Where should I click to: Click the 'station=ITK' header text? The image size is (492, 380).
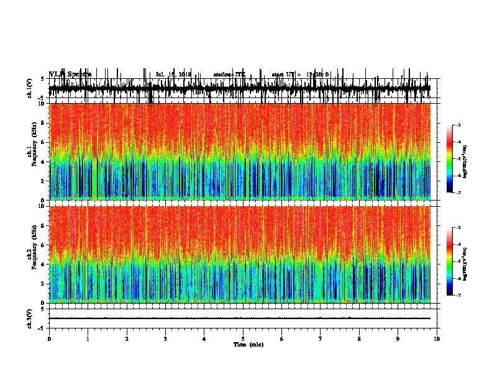click(x=229, y=75)
